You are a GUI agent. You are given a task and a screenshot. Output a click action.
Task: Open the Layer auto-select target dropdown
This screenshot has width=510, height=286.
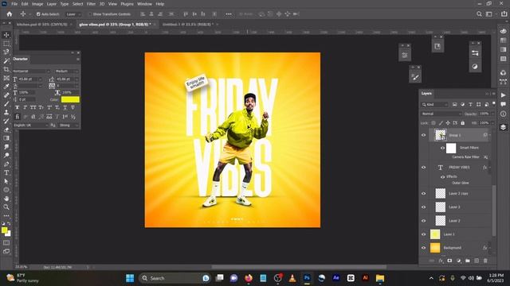point(73,14)
